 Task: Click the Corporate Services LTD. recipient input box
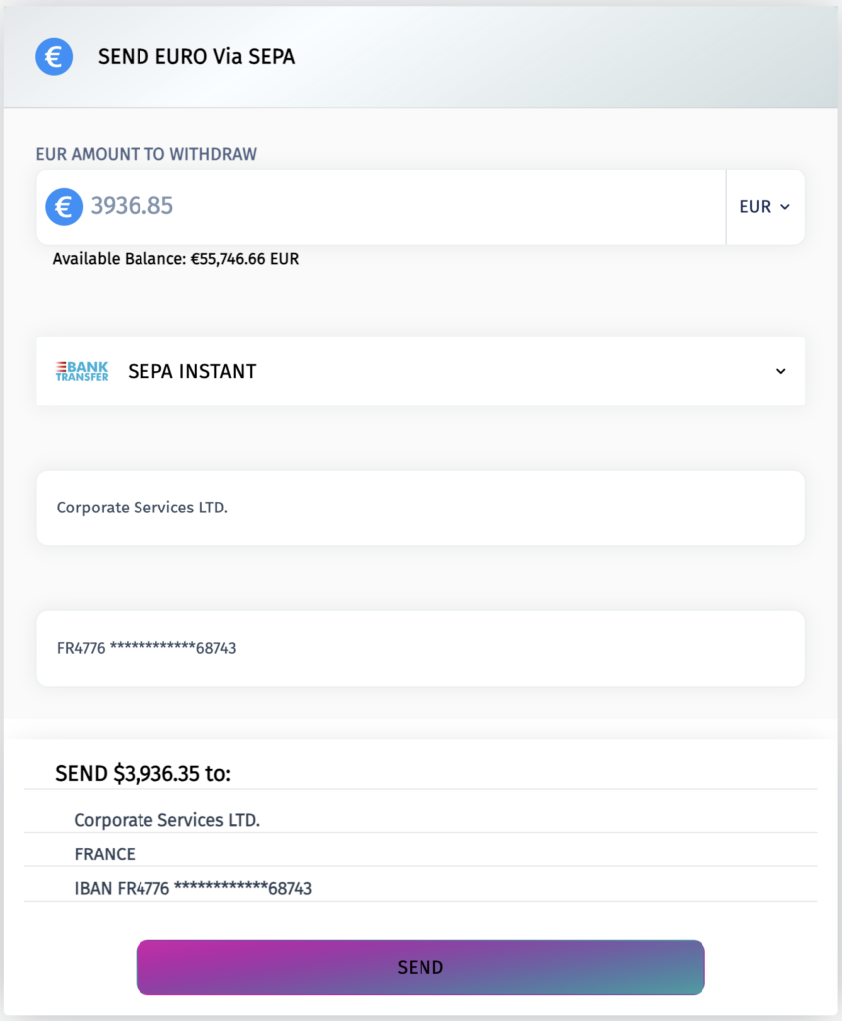point(420,508)
